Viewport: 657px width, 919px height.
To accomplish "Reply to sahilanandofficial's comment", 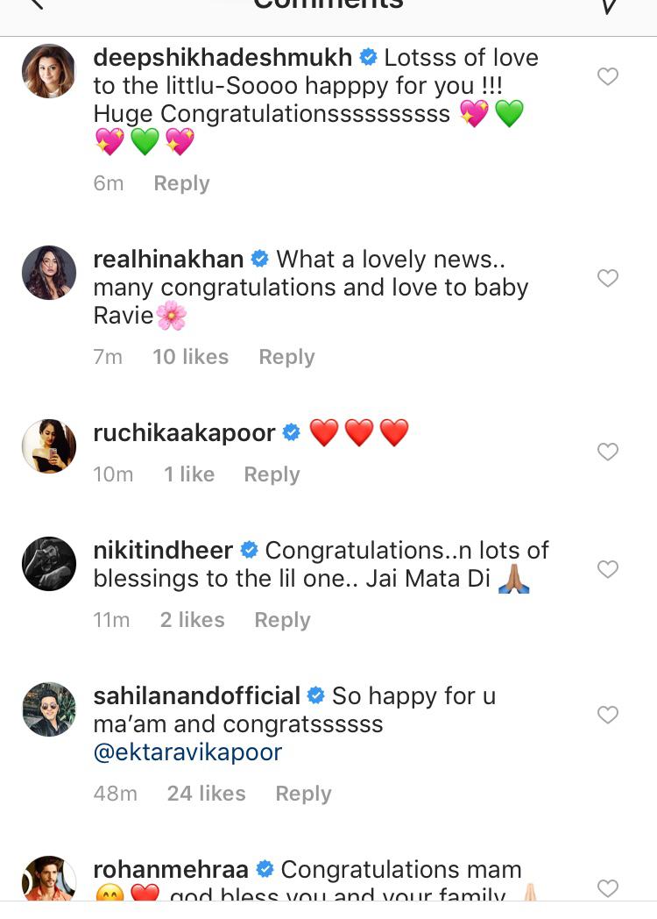I will click(303, 794).
